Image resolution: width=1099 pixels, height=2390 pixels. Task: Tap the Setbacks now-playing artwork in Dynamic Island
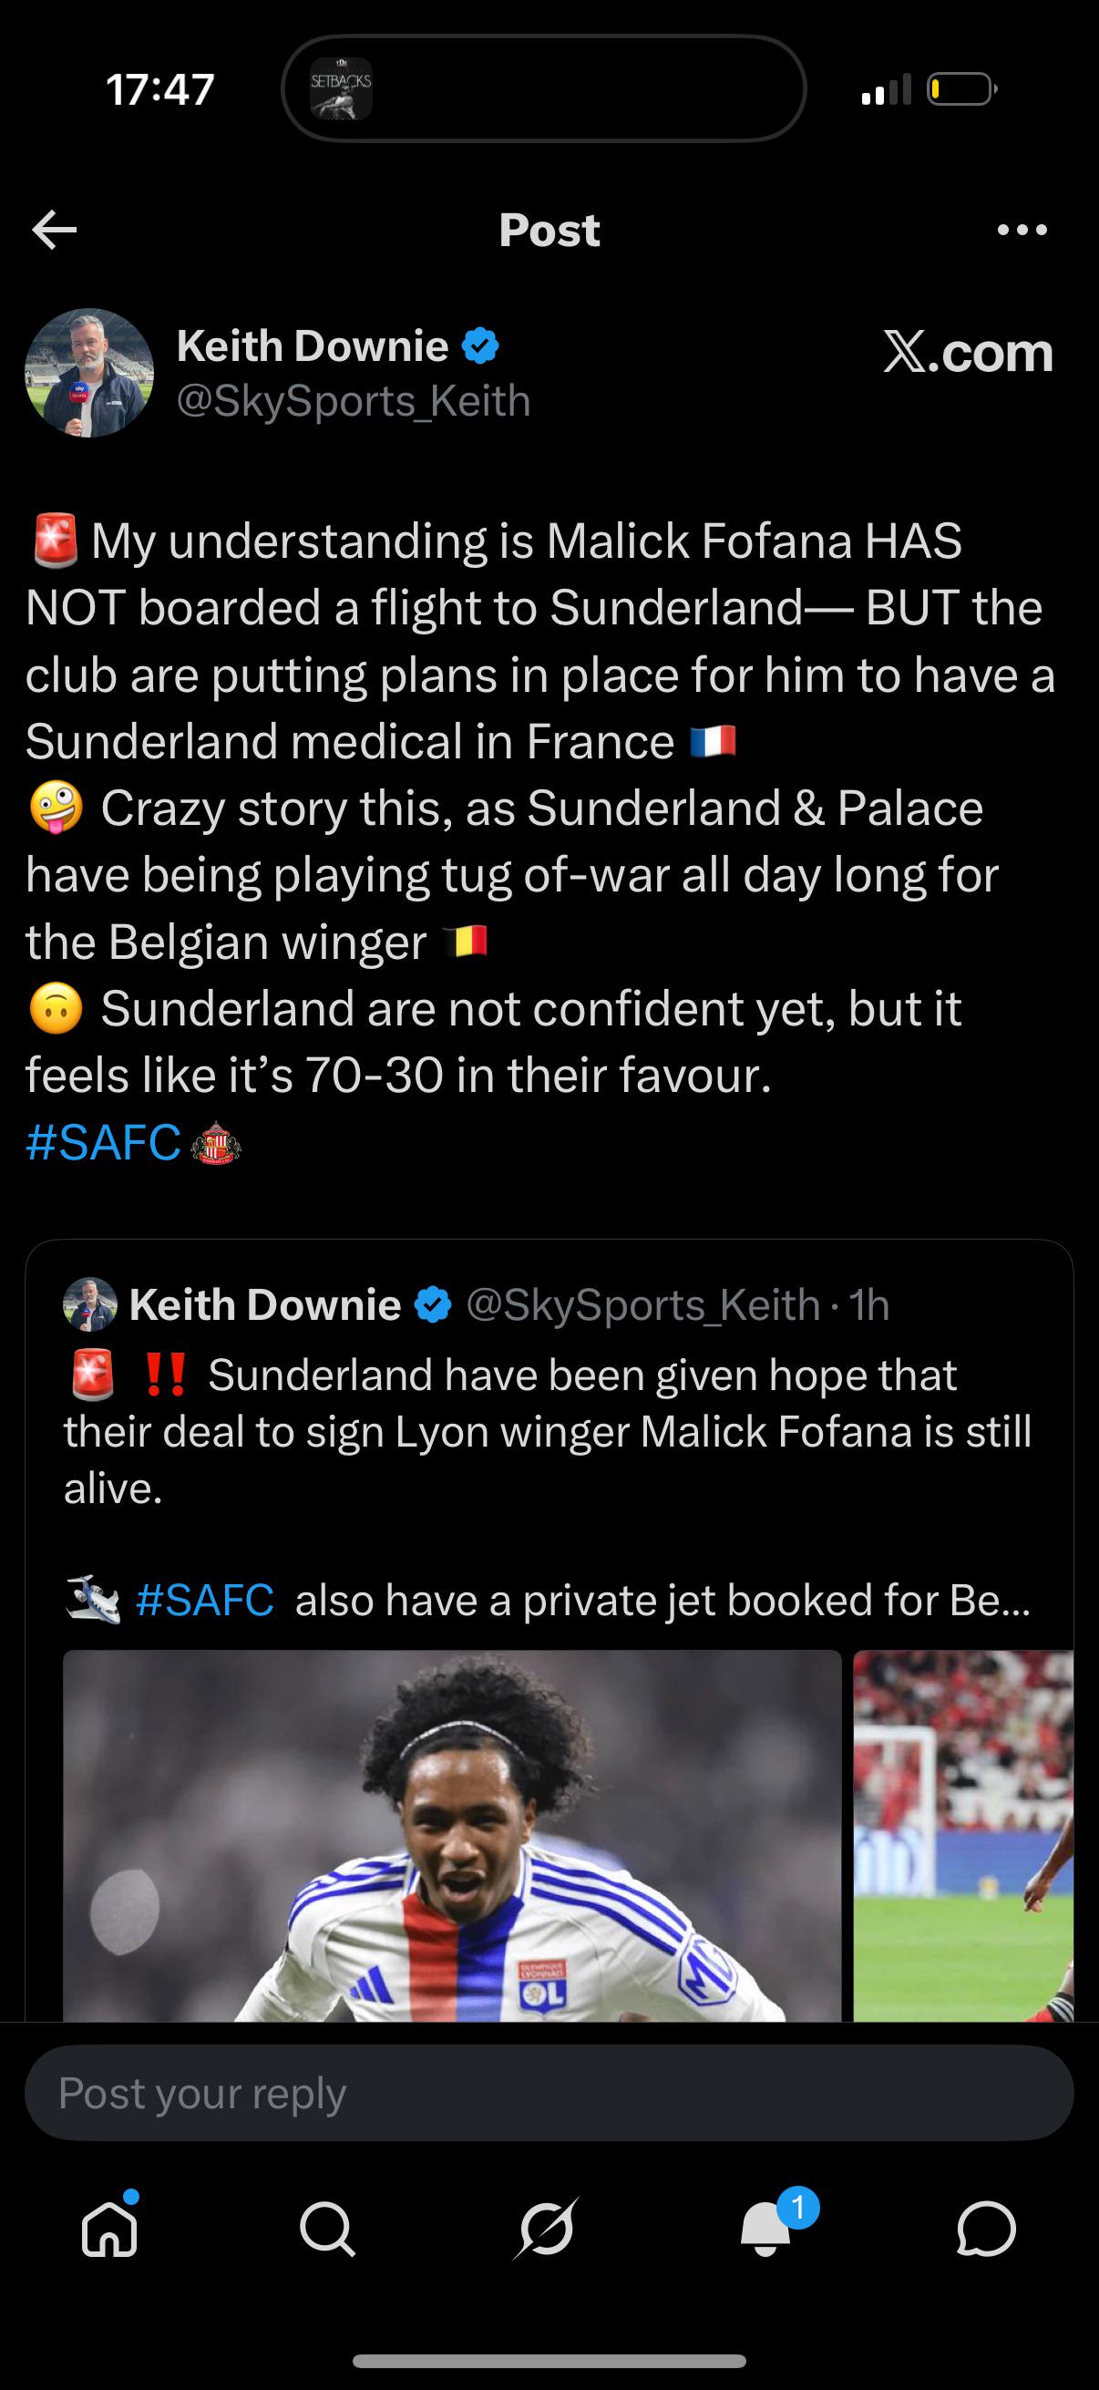(341, 89)
